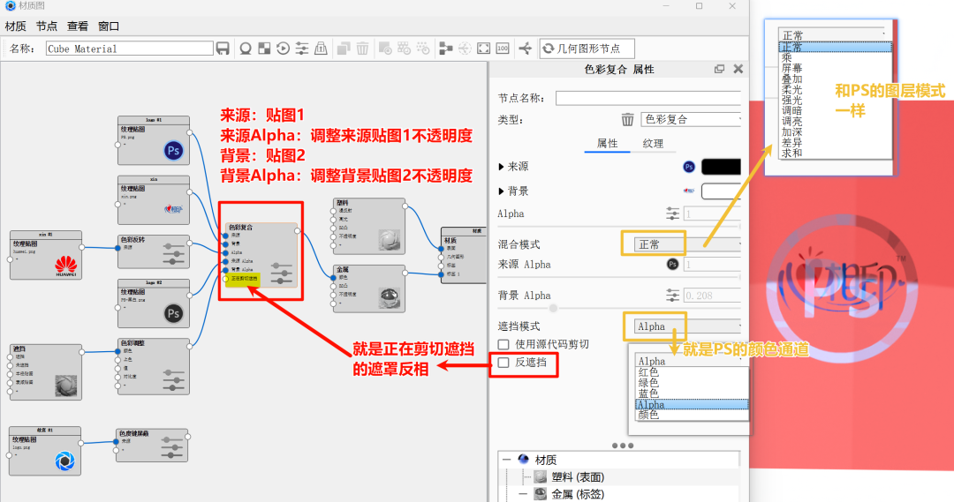Tick the 反遮挡 checkbox

click(x=503, y=363)
